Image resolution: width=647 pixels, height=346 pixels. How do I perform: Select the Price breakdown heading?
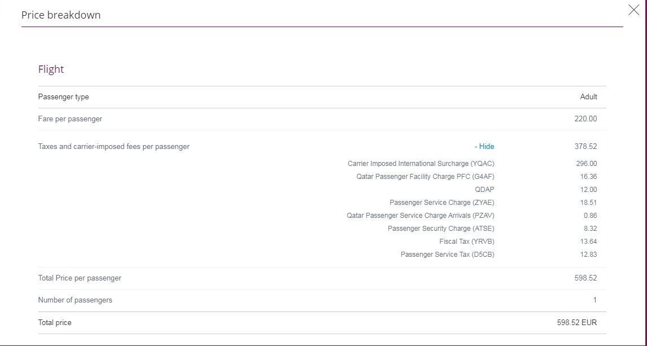point(61,15)
